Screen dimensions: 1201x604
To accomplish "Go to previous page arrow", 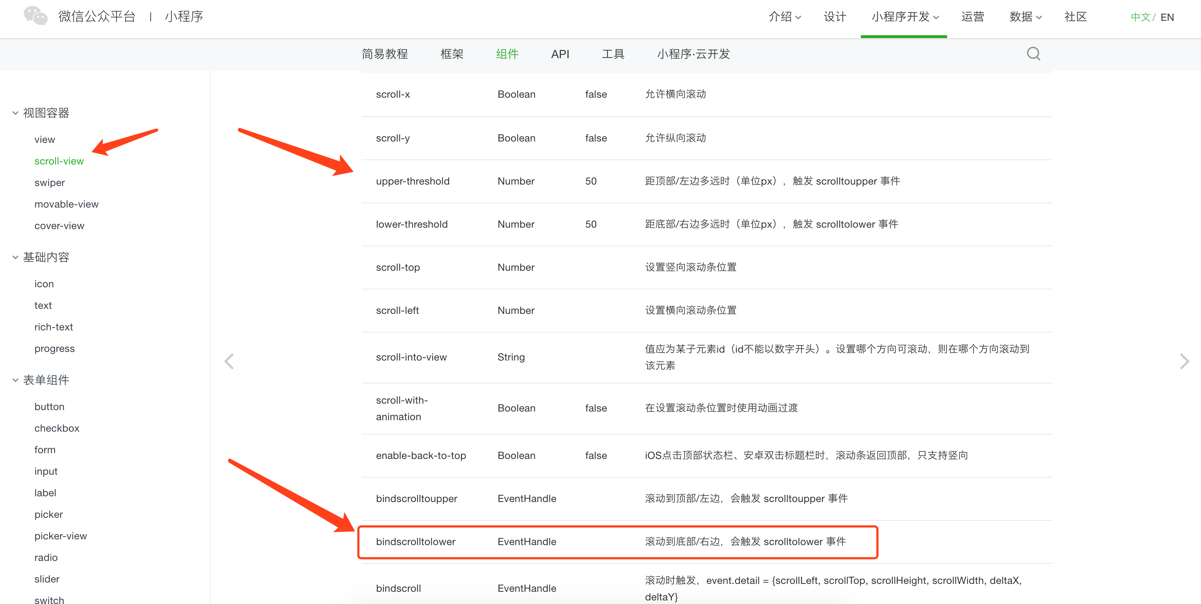I will (229, 361).
